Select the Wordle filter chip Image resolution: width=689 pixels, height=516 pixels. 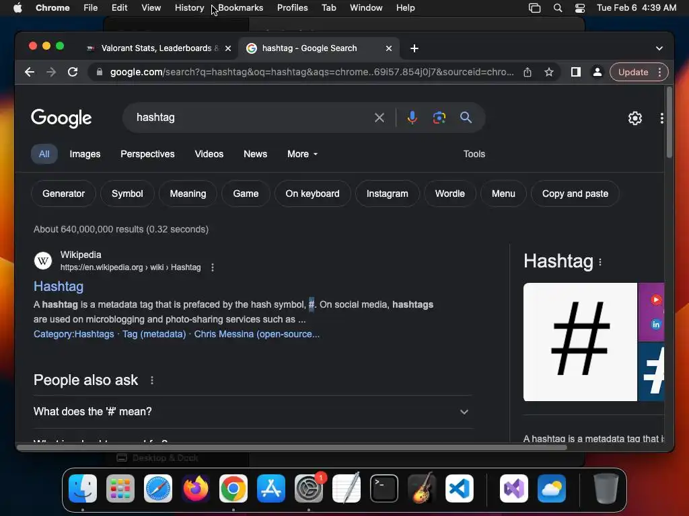tap(450, 193)
